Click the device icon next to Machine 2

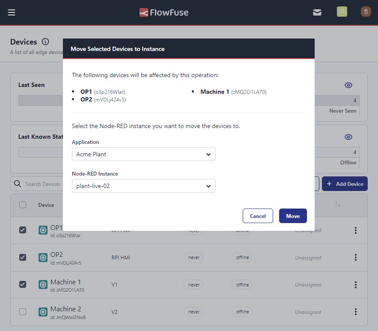42,312
